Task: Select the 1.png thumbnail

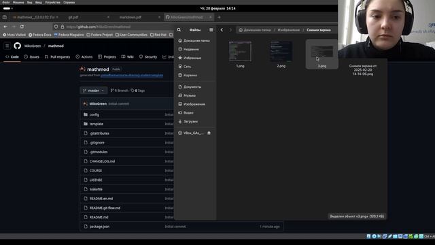Action: (240, 52)
